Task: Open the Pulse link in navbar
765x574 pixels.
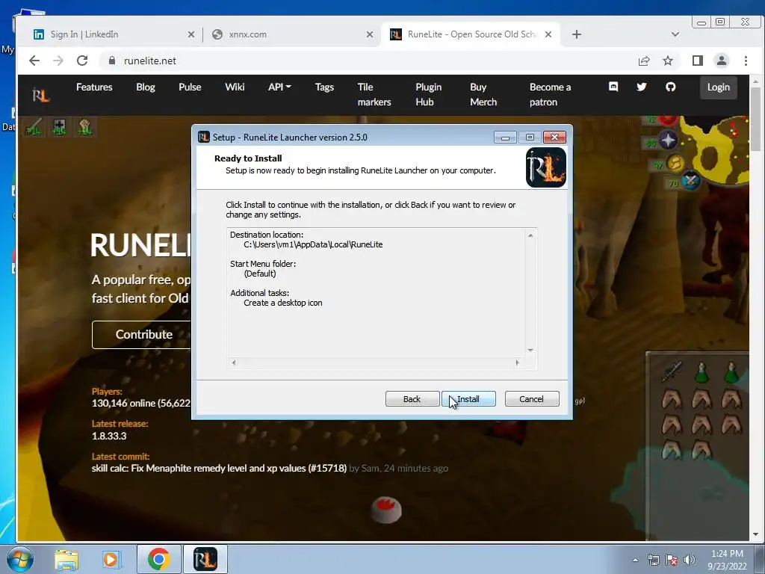Action: click(190, 87)
